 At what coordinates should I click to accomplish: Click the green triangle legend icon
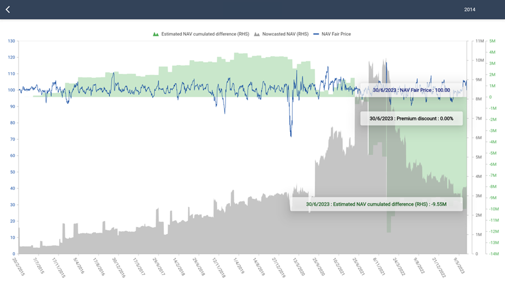[x=156, y=34]
